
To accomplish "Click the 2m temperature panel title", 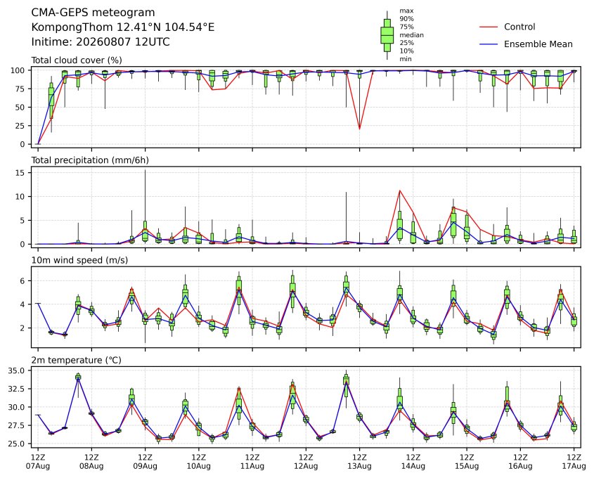I will 76,360.
